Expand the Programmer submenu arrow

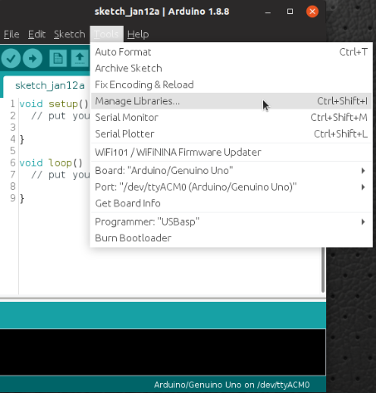click(364, 221)
